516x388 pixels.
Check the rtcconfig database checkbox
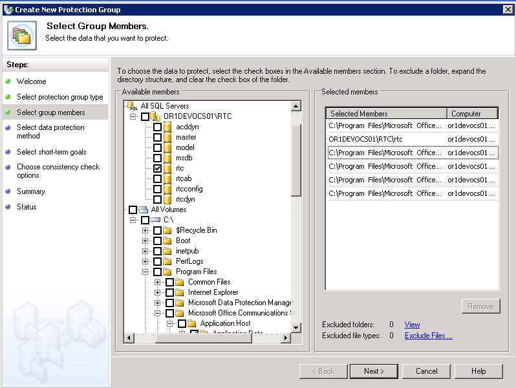[157, 189]
